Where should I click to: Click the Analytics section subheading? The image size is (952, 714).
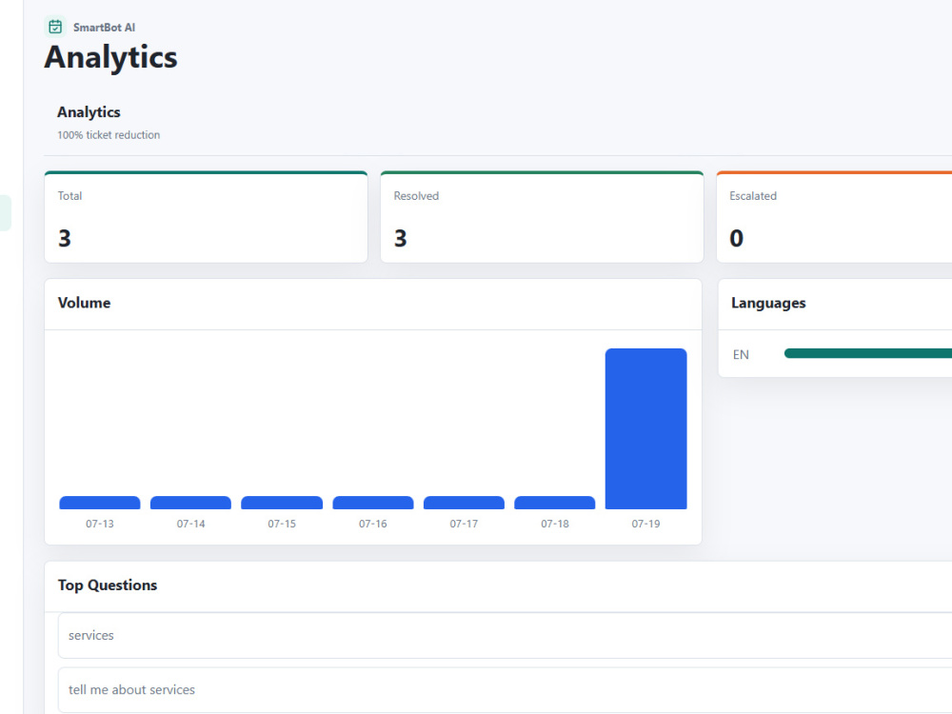coord(89,112)
